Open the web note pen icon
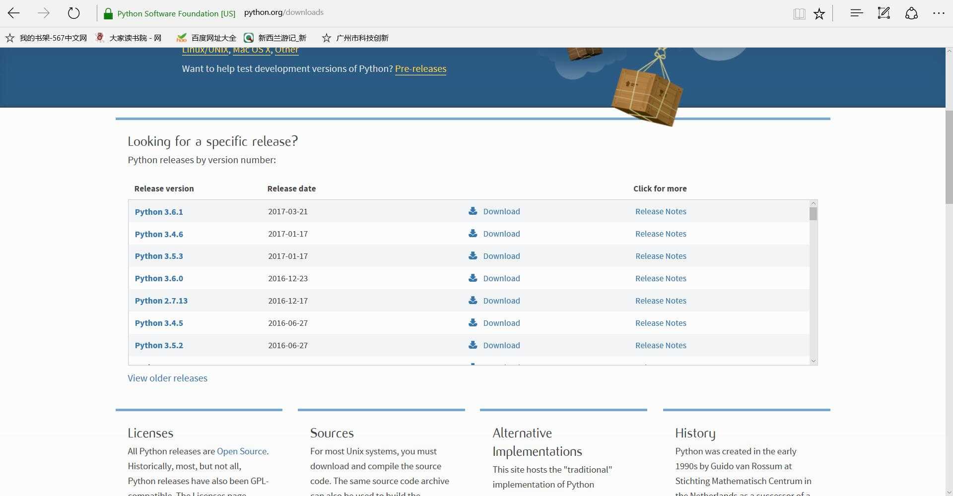This screenshot has width=953, height=496. pos(884,13)
